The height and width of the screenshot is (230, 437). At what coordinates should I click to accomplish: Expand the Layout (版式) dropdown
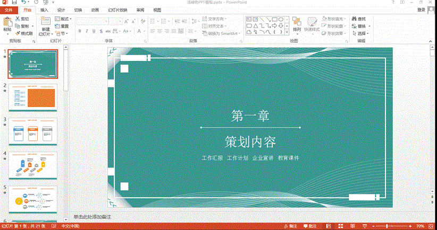point(65,19)
